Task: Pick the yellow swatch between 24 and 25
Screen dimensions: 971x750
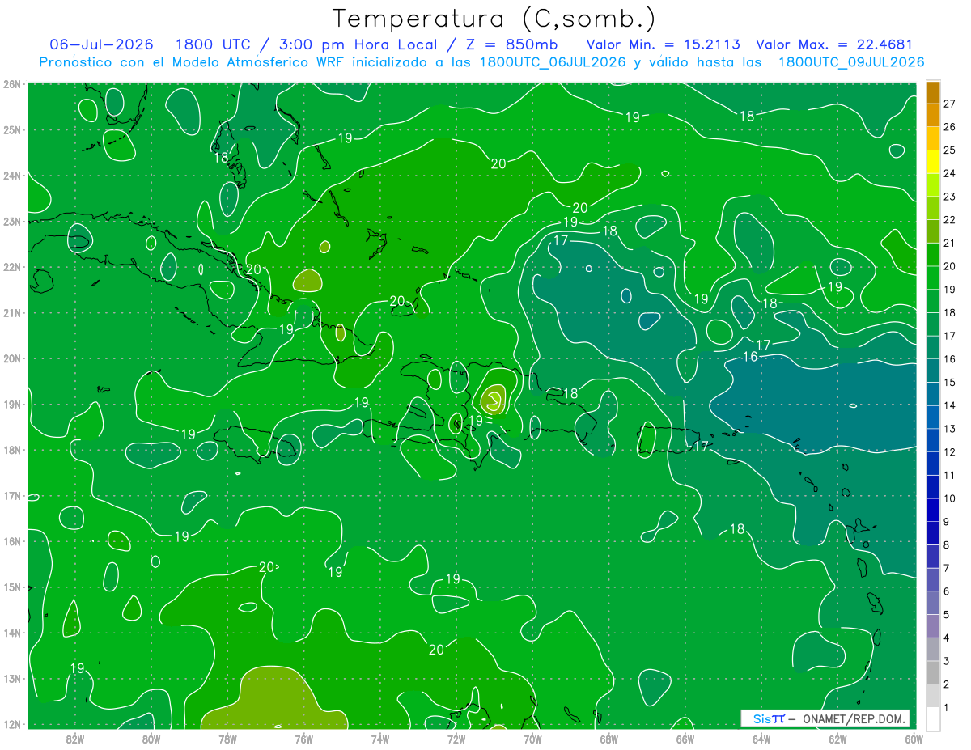Action: 933,162
